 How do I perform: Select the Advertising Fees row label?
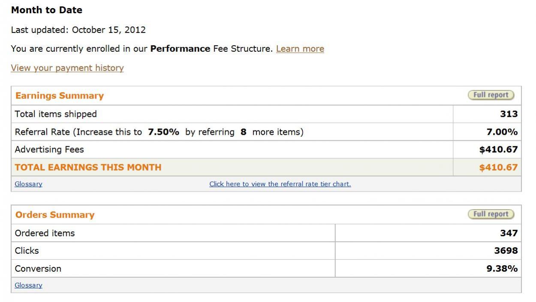pyautogui.click(x=49, y=150)
